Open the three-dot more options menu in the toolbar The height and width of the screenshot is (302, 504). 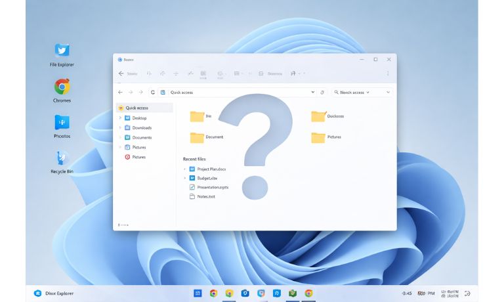(388, 74)
